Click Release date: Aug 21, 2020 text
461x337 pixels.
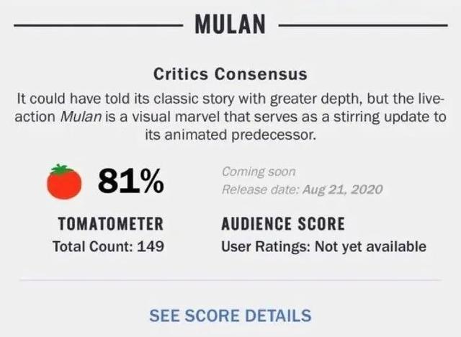pos(303,189)
